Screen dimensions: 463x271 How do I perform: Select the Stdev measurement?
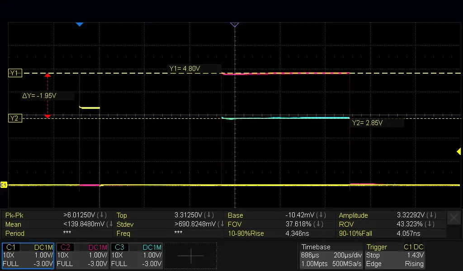point(169,224)
